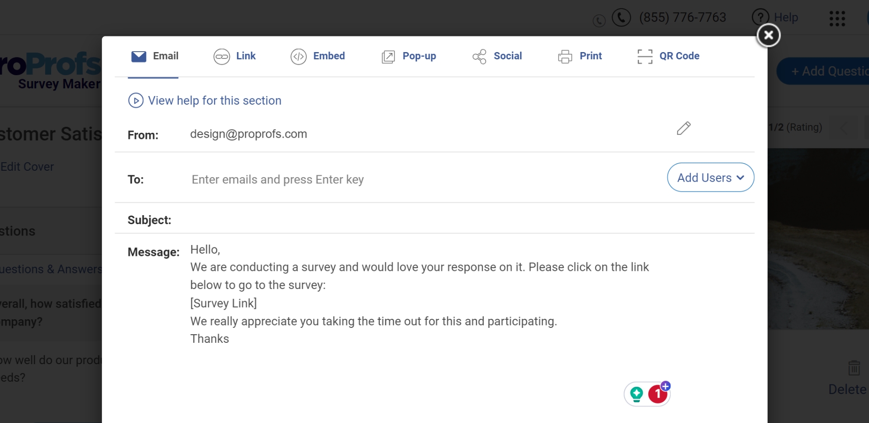Switch to the Embed tab
869x423 pixels.
point(318,57)
